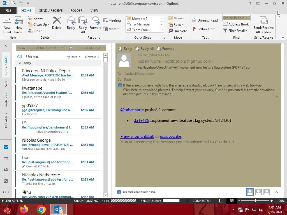This screenshot has height=215, width=287.
Task: Switch to Reading view in status bar
Action: coord(232,200)
